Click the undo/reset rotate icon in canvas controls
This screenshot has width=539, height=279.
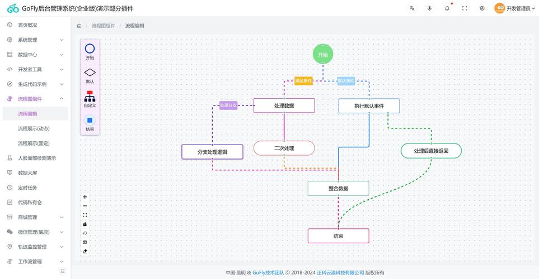coord(85,233)
